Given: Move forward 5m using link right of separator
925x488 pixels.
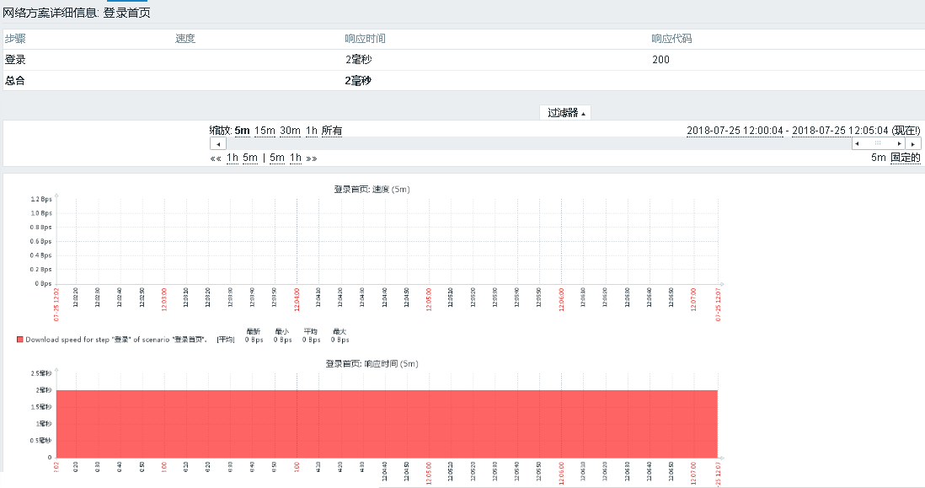Looking at the screenshot, I should point(277,158).
